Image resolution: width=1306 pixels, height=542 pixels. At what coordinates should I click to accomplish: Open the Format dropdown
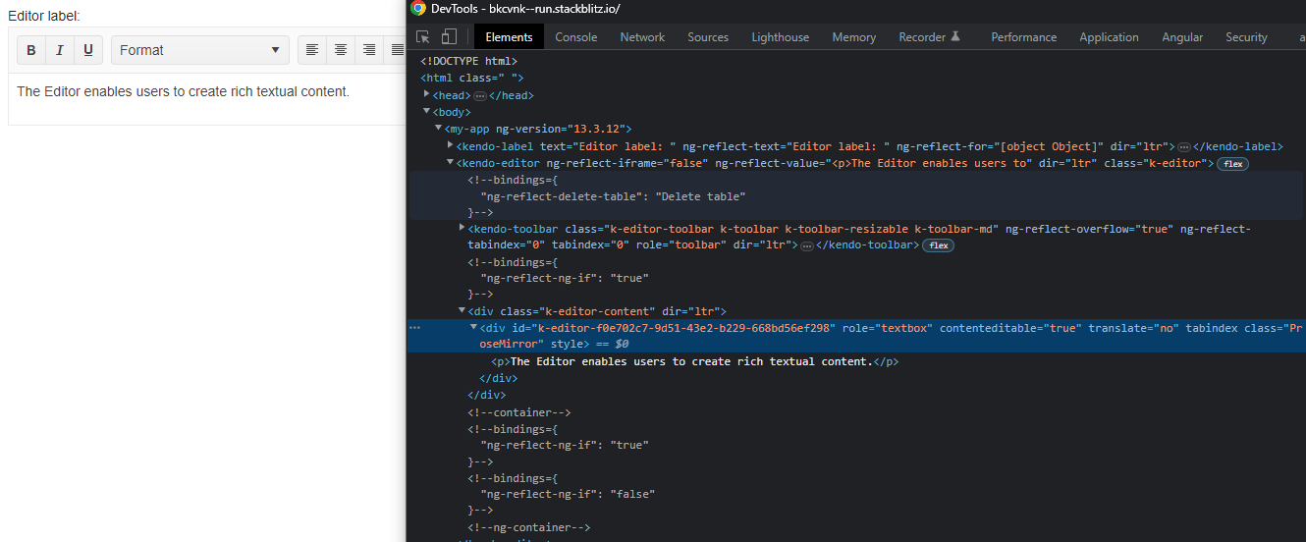(x=199, y=50)
